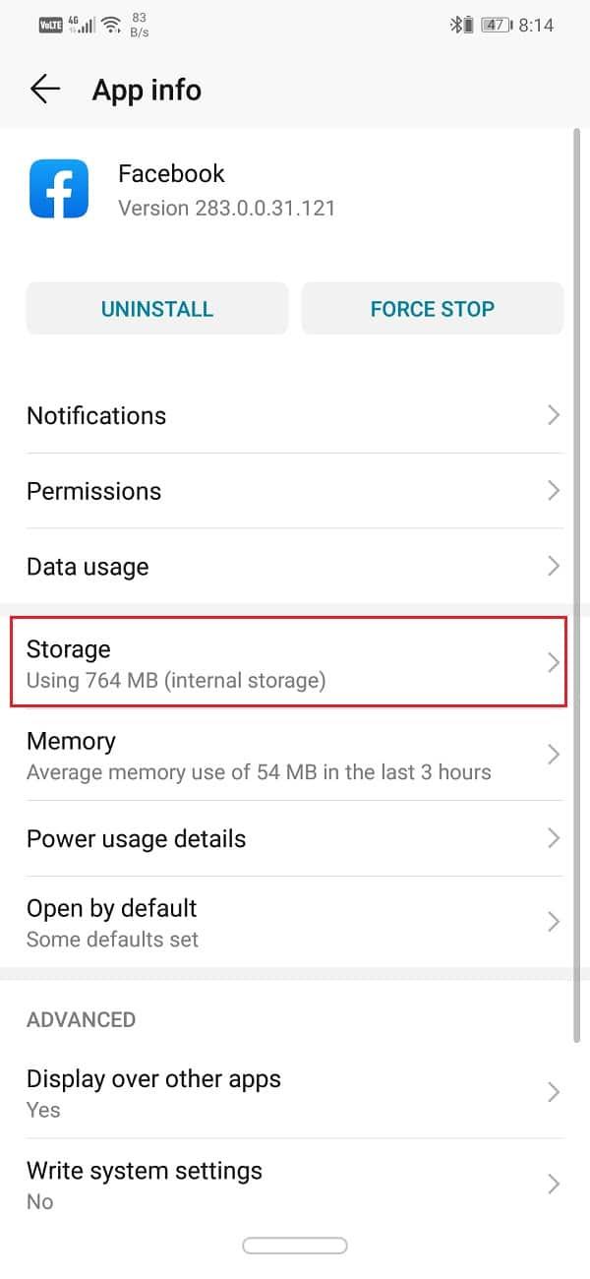Tap the back arrow icon
The image size is (590, 1279).
[45, 90]
